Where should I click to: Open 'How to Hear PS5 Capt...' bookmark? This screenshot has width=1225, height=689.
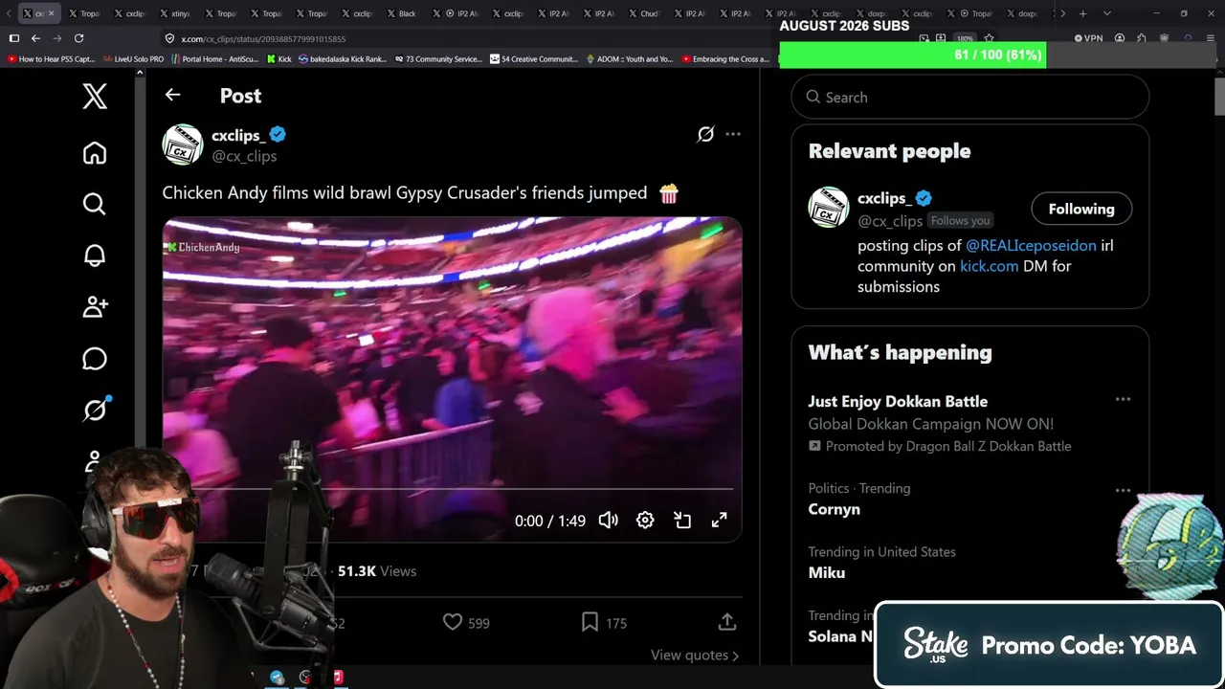point(52,59)
